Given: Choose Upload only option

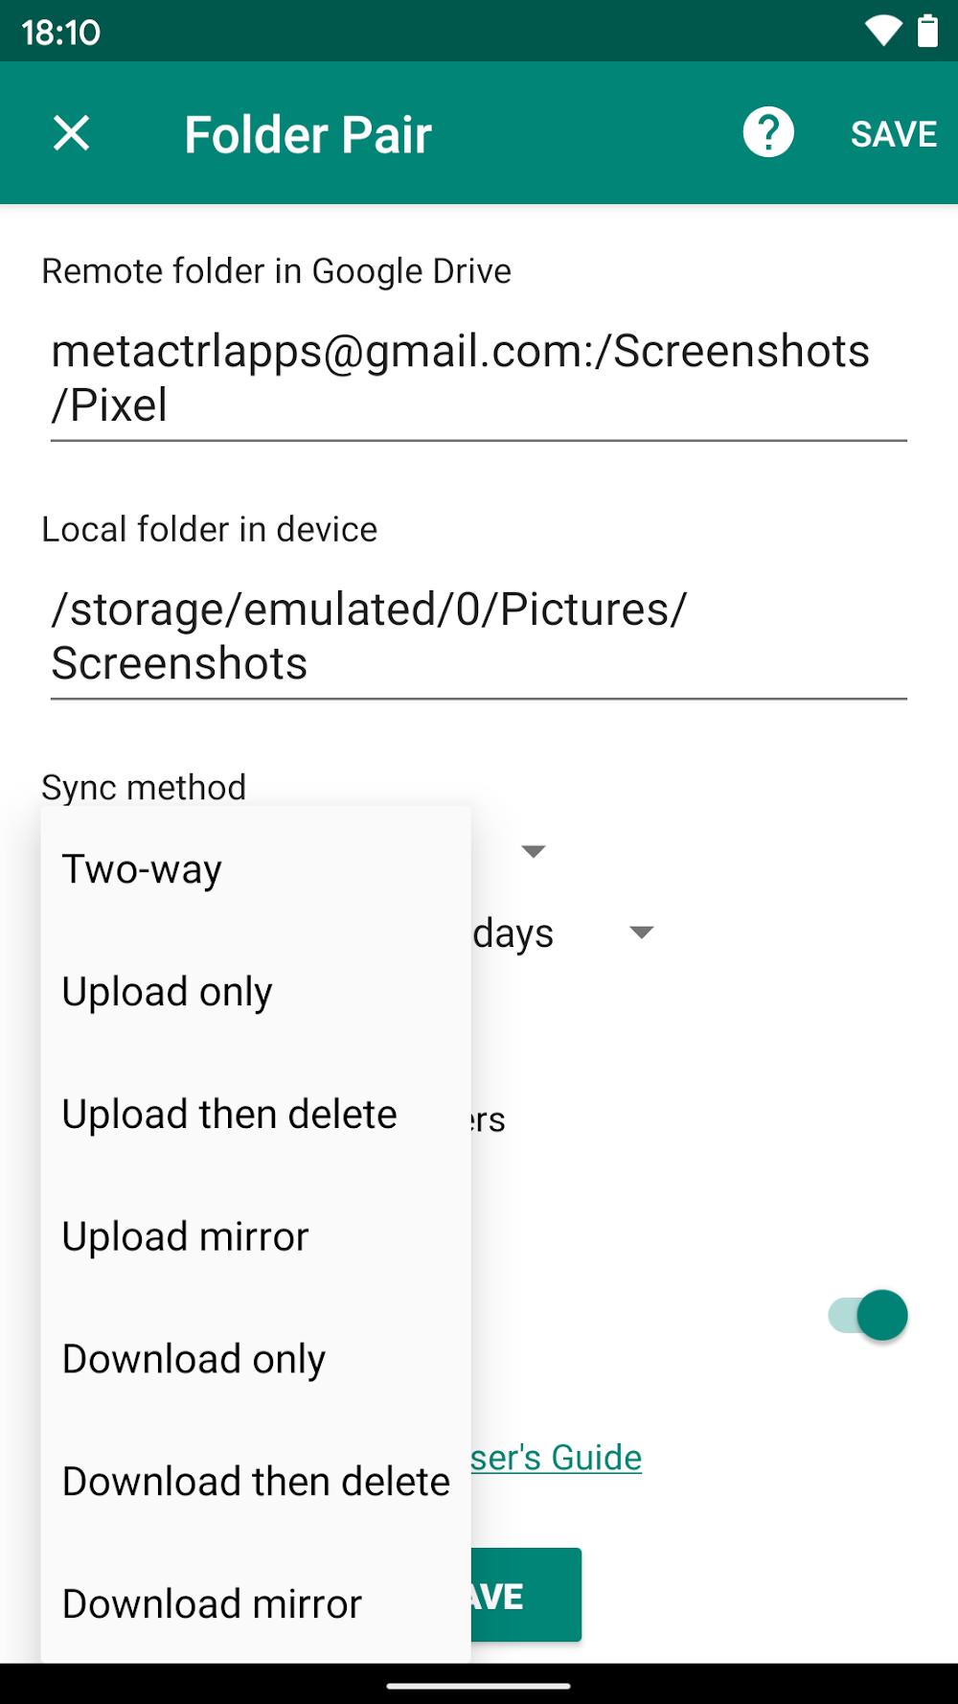Looking at the screenshot, I should coord(167,992).
